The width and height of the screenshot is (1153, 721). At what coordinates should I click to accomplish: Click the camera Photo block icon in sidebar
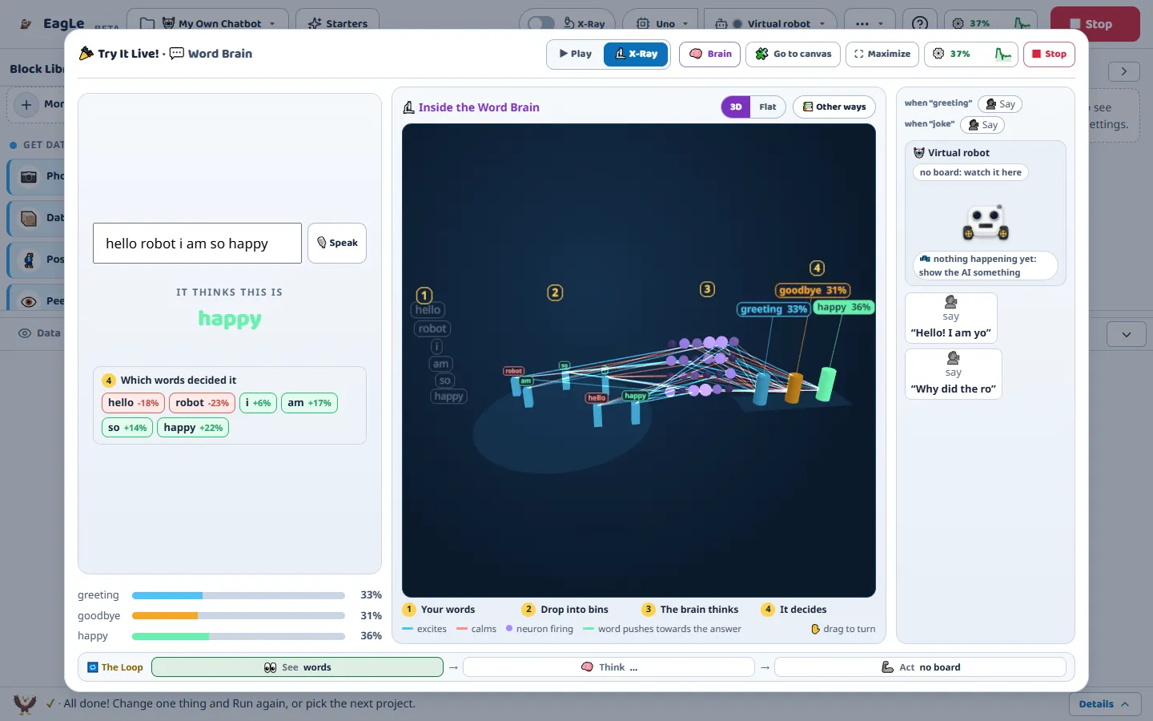[29, 176]
